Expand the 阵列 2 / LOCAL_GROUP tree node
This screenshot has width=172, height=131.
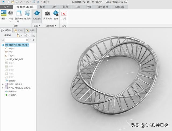click(x=3, y=88)
